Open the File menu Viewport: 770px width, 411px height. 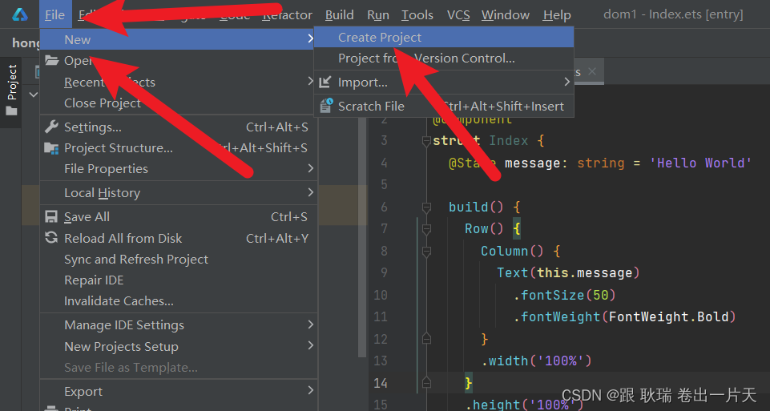(x=54, y=14)
